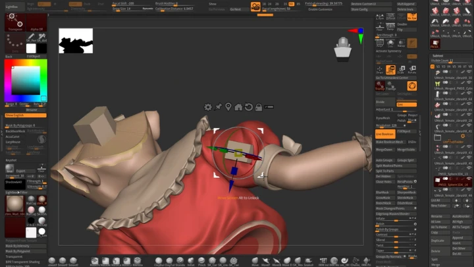Click the Move gizmo mode icon
The height and width of the screenshot is (267, 474).
click(x=390, y=70)
